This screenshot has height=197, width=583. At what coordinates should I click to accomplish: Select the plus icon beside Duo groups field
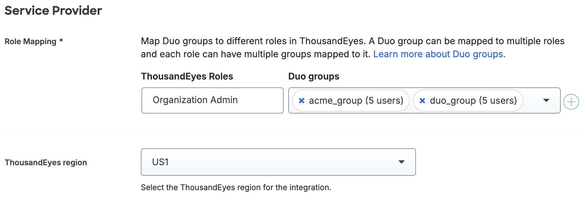[x=571, y=101]
